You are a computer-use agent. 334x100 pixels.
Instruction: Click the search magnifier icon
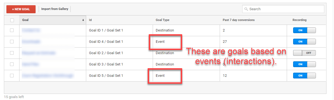[246, 9]
